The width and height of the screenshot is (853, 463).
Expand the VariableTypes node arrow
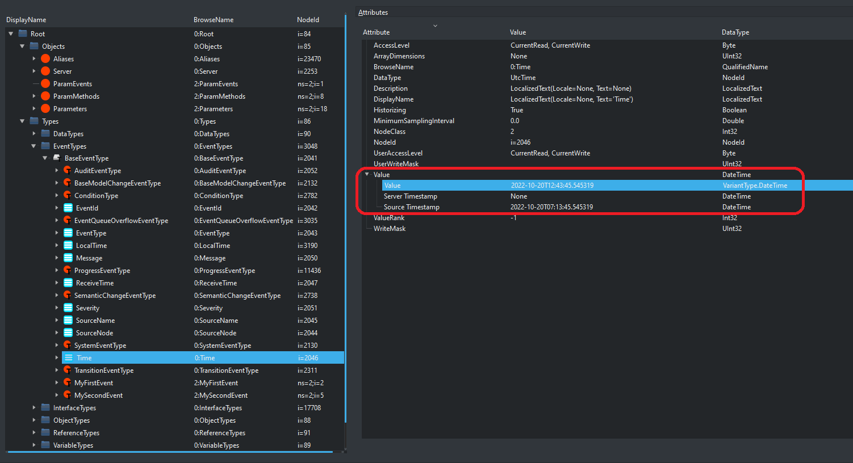coord(34,445)
